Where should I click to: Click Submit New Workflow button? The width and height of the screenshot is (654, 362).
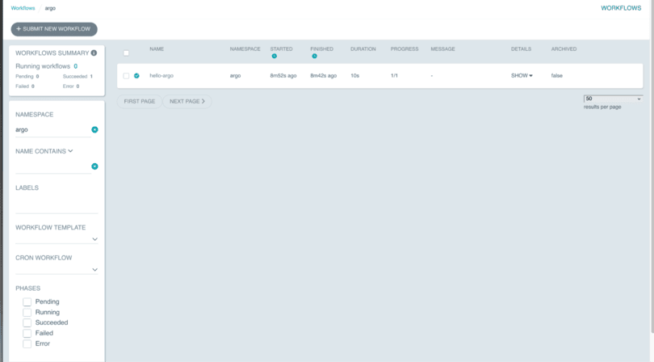[54, 29]
